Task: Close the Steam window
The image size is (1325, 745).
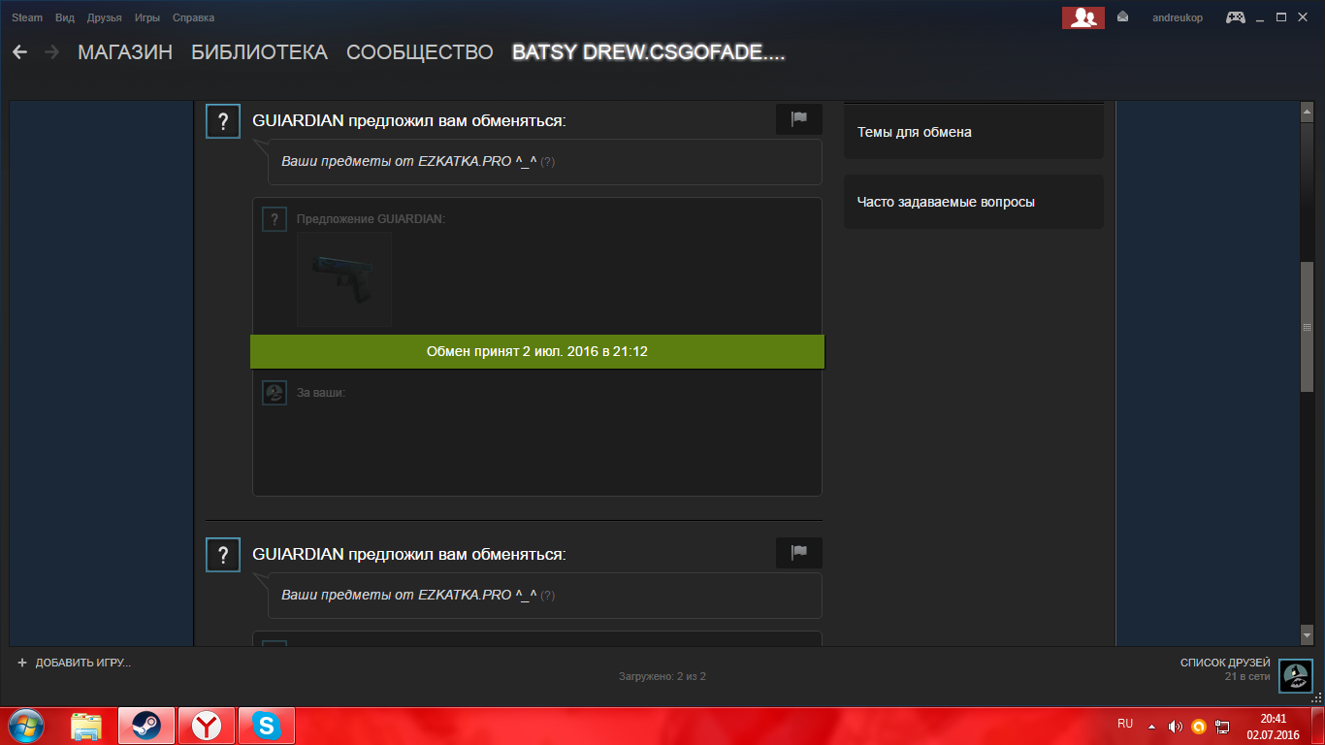Action: pos(1302,17)
